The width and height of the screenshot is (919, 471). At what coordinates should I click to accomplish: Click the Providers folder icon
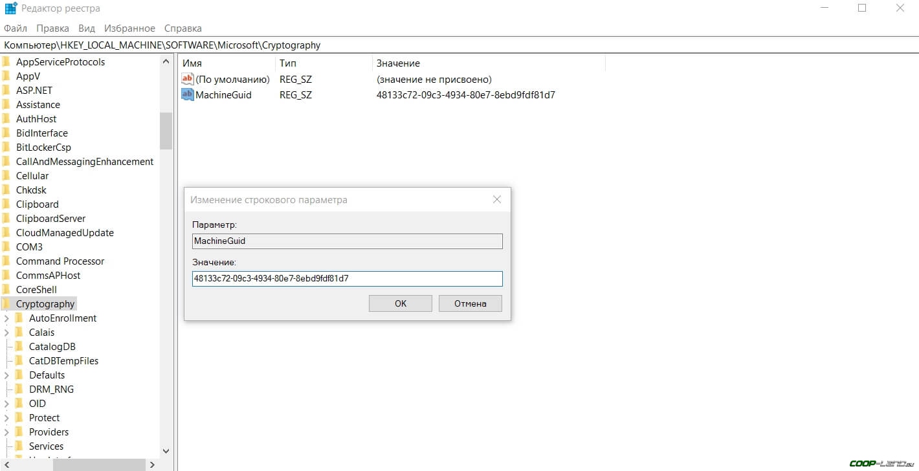coord(19,432)
